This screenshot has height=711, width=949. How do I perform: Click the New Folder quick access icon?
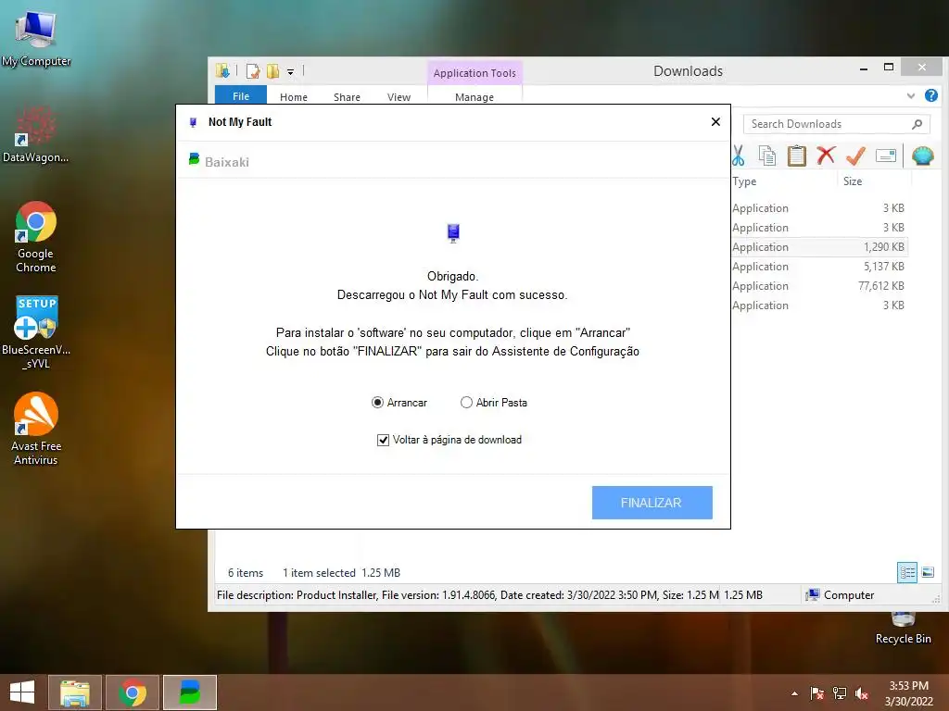coord(273,71)
